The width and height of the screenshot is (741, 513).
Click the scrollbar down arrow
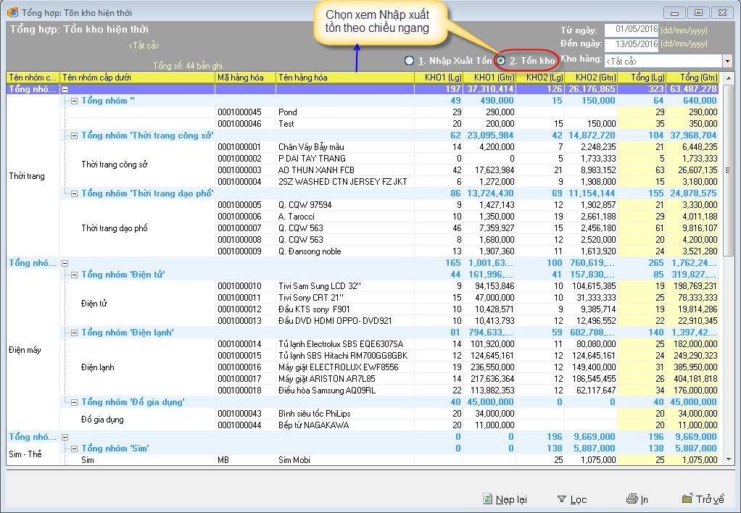point(729,459)
